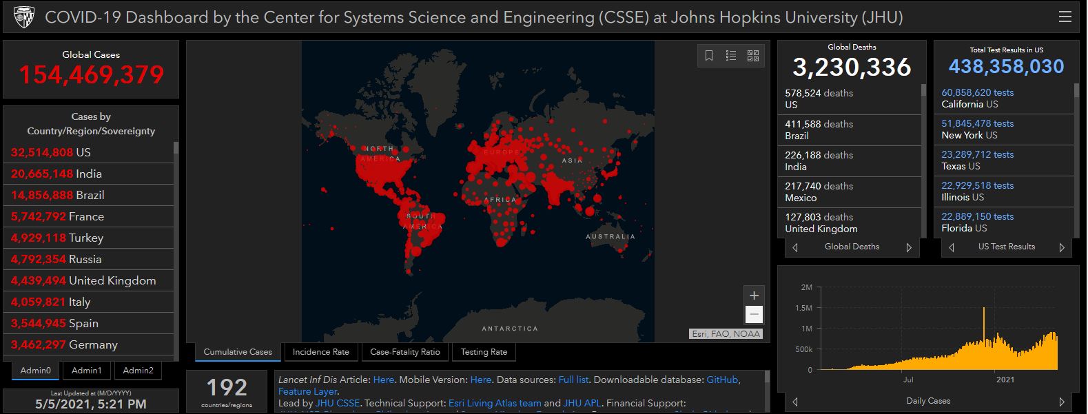Go to next Global Deaths panel
Image resolution: width=1088 pixels, height=414 pixels.
click(x=909, y=247)
